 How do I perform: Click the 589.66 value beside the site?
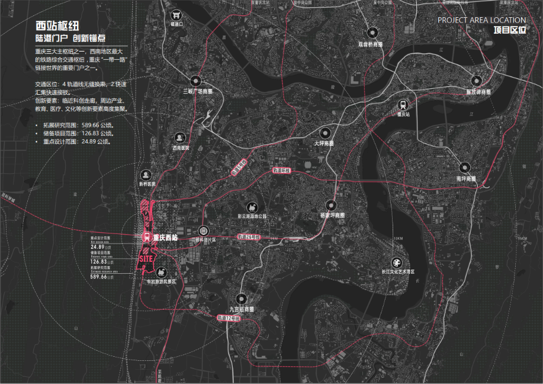[99, 277]
